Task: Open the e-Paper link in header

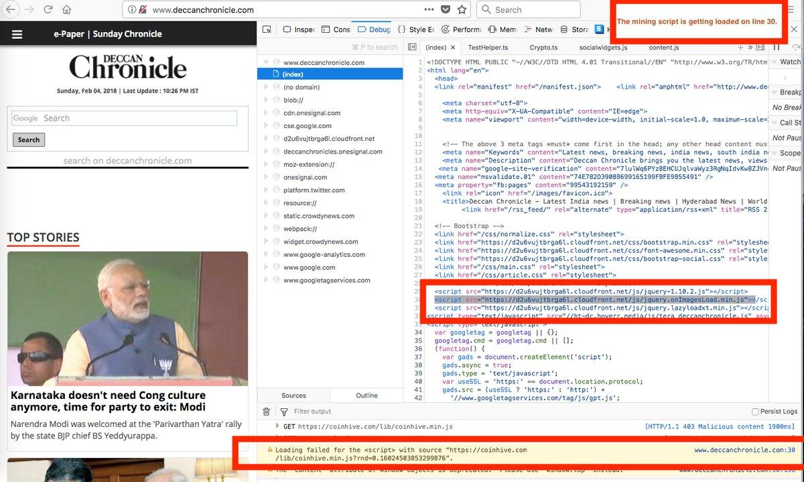Action: coord(69,34)
